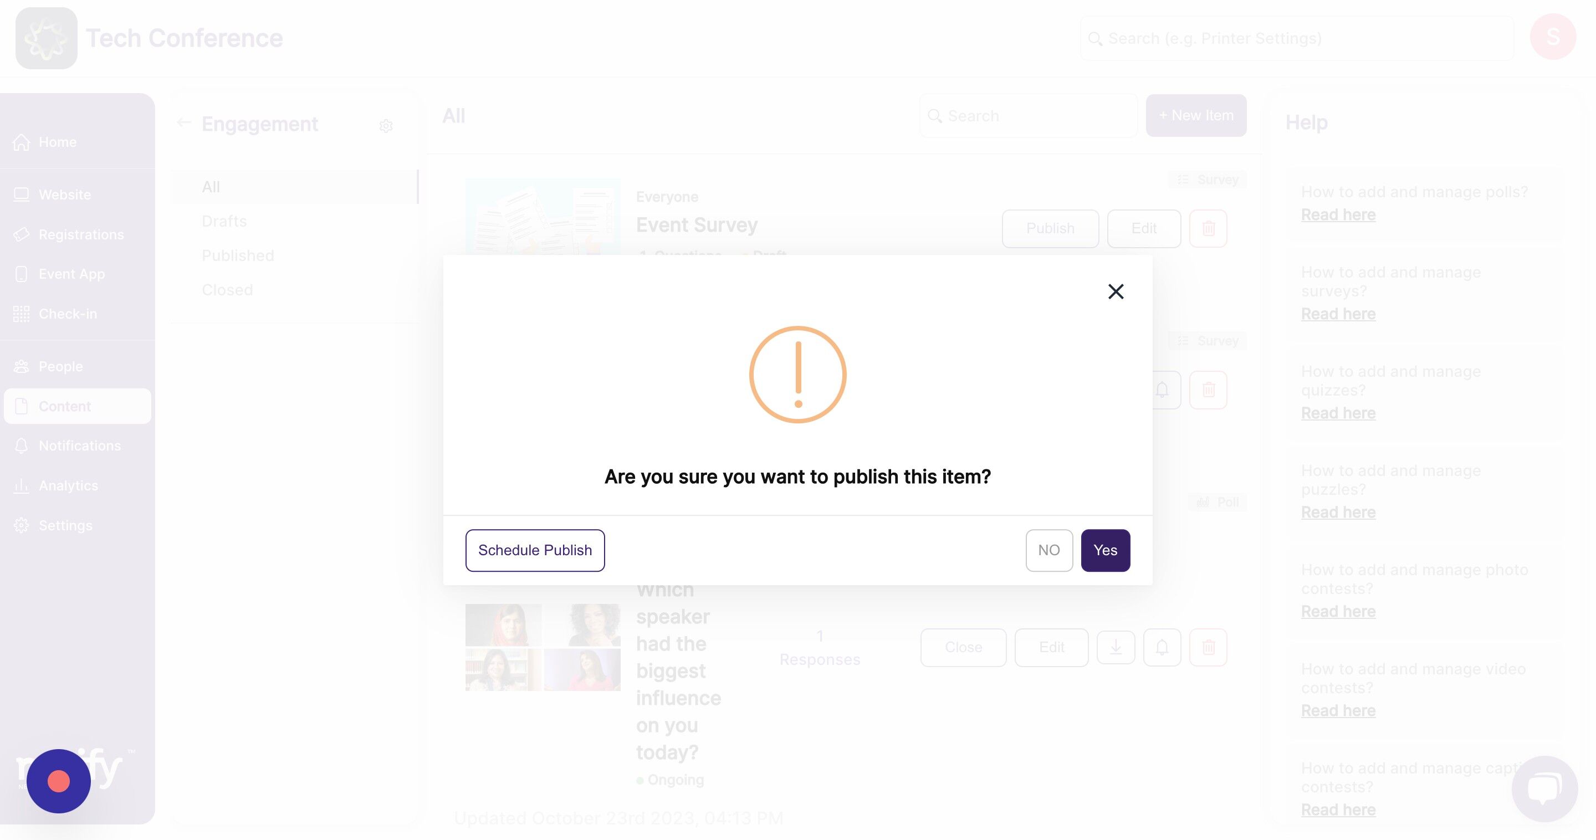The image size is (1596, 840).
Task: Decline publishing with the NO button
Action: tap(1049, 550)
